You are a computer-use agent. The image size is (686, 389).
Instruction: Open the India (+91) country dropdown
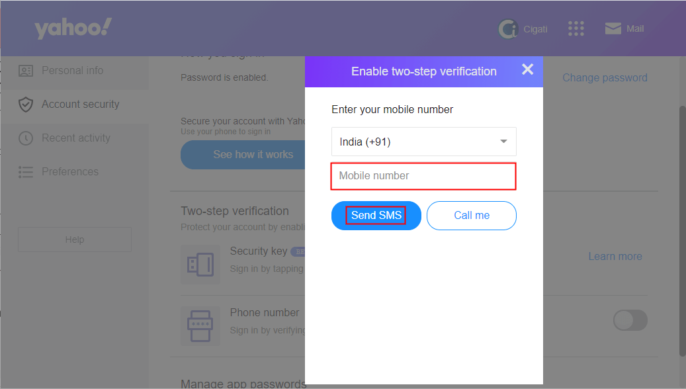[423, 141]
